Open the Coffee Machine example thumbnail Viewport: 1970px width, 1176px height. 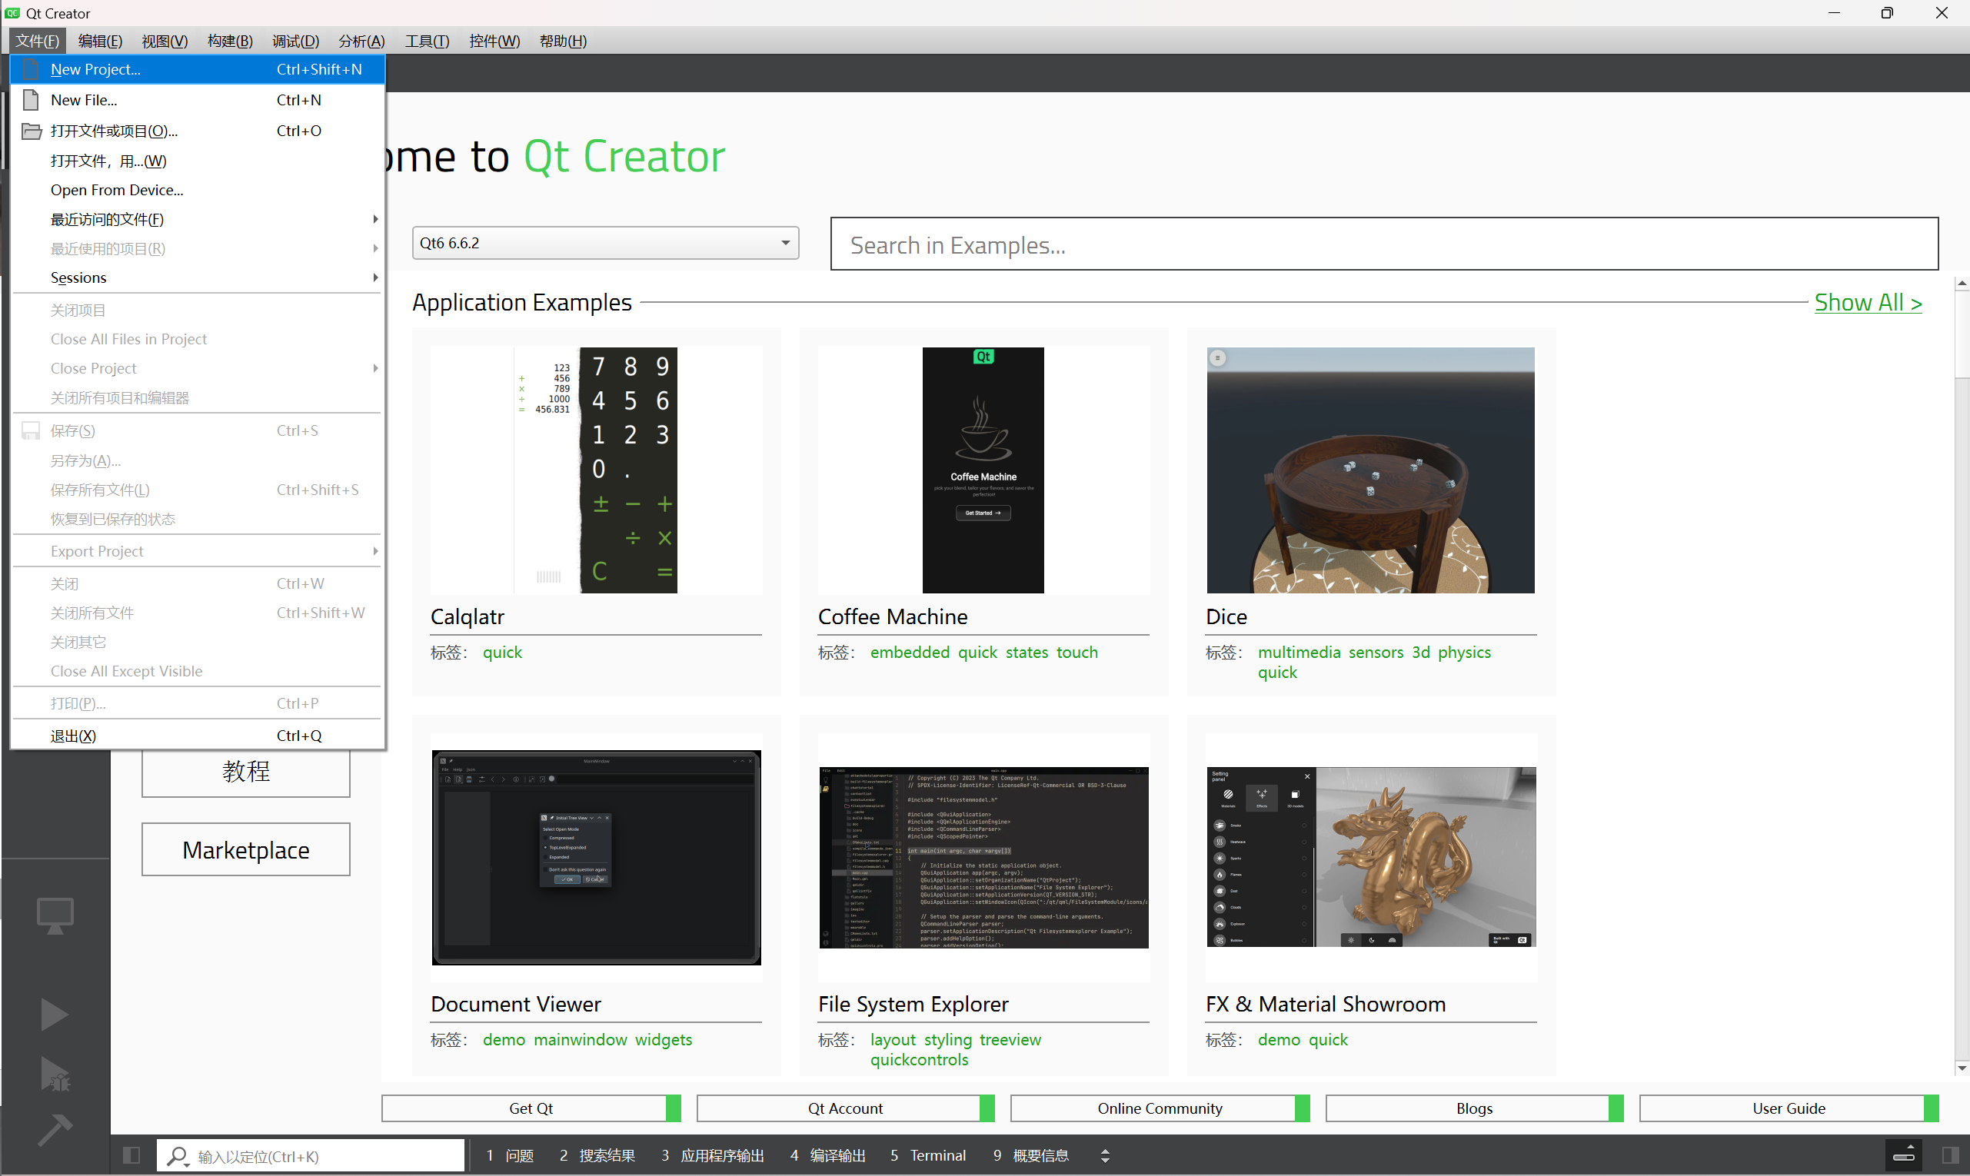click(983, 470)
